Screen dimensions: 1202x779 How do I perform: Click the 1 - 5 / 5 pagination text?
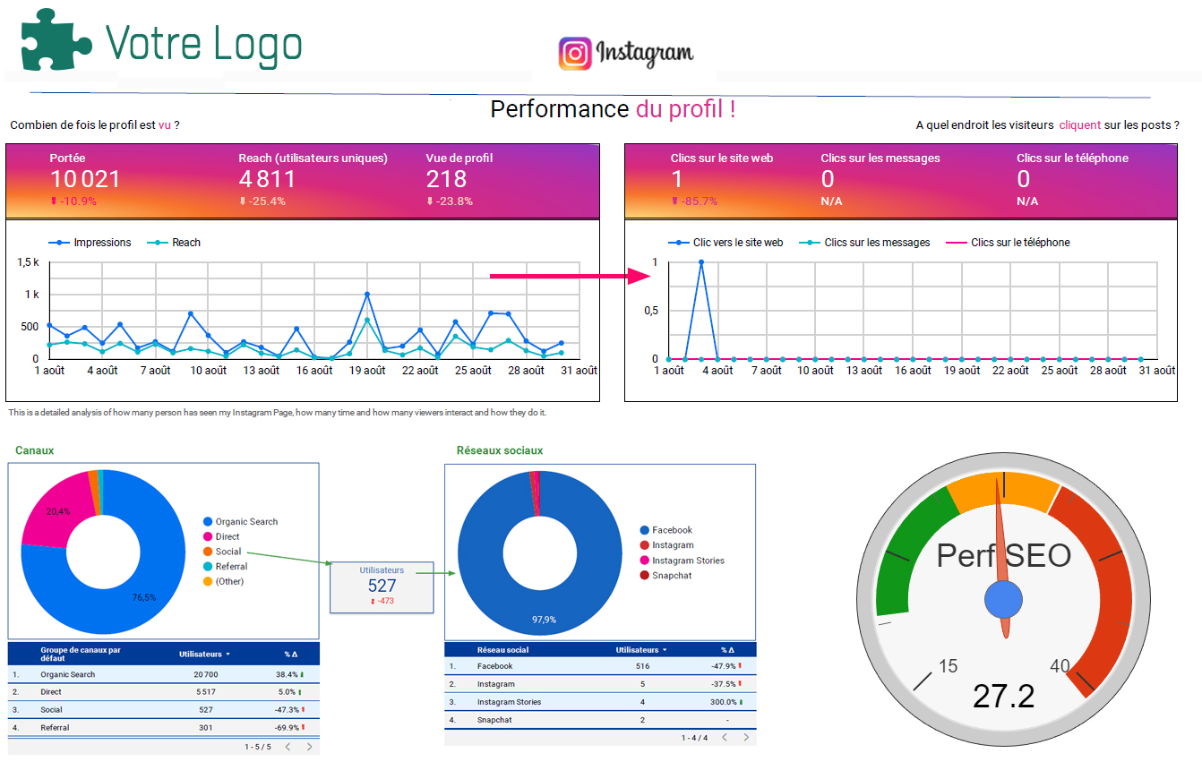(257, 746)
